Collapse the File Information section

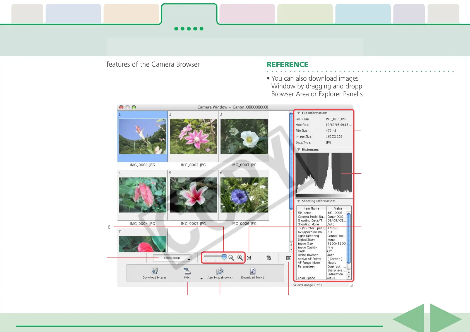299,113
